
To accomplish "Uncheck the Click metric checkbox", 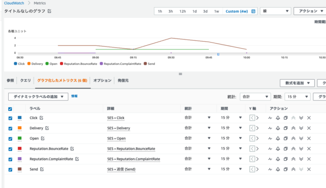I will click(x=10, y=118).
